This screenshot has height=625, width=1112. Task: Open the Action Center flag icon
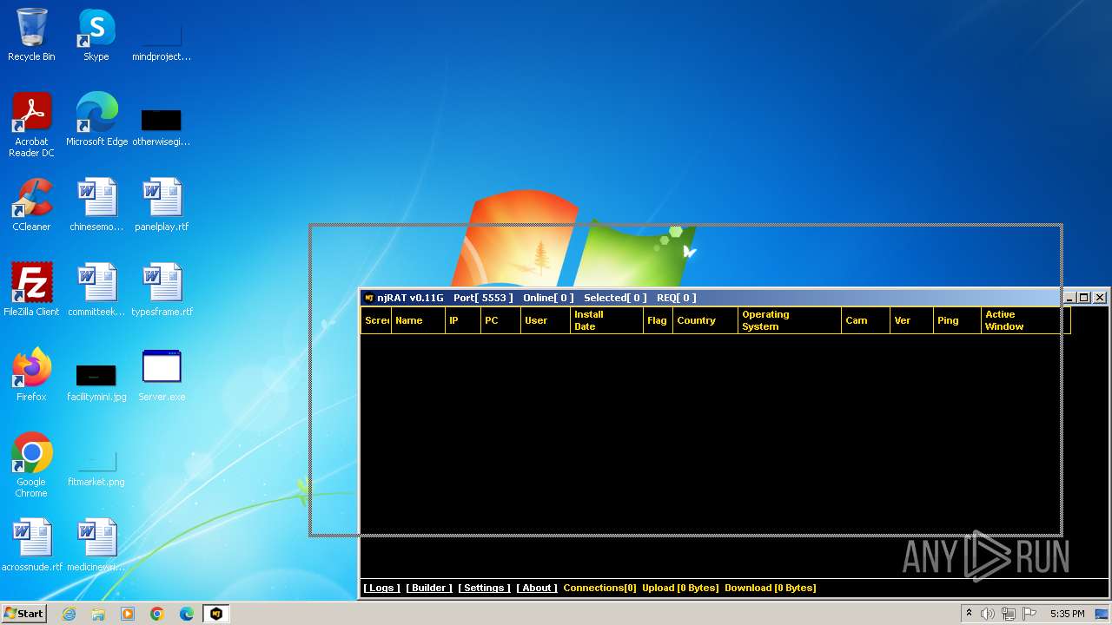pos(1029,614)
